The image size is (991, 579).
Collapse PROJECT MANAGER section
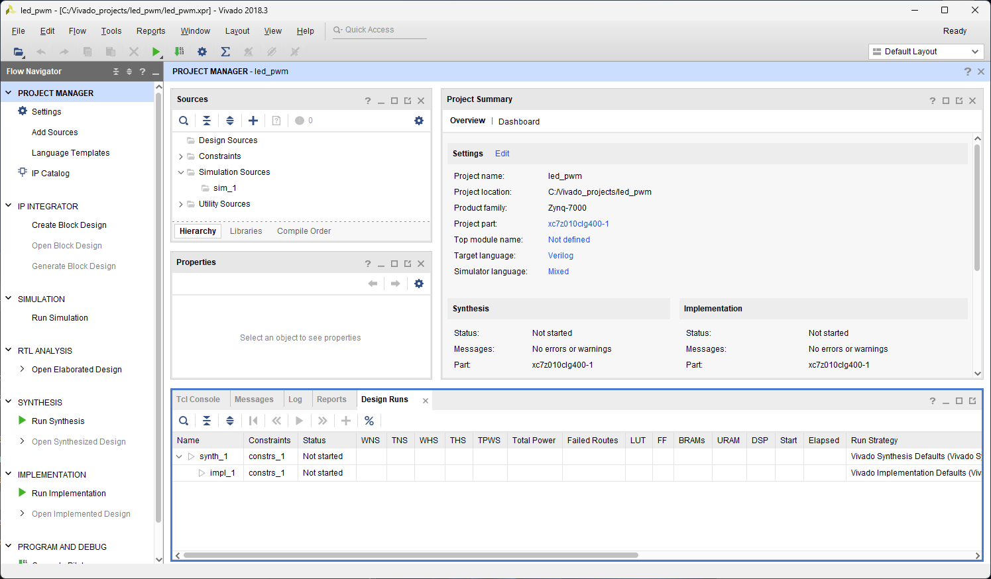click(x=9, y=93)
